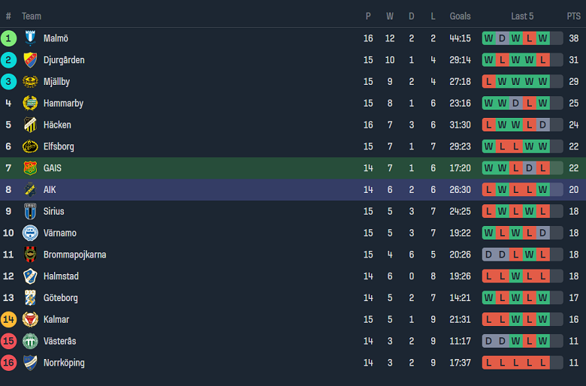Click the Last 5 column header
586x386 pixels.
click(522, 16)
